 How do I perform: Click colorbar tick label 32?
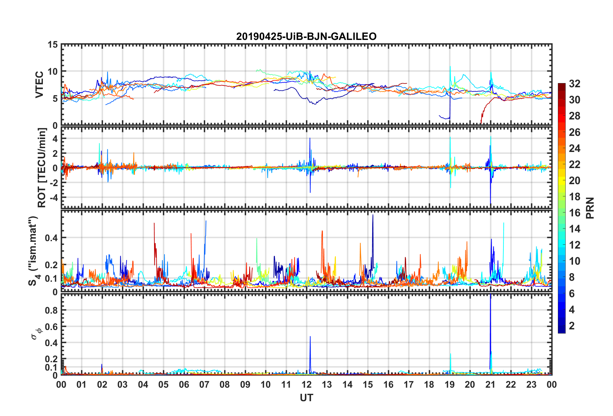[574, 84]
